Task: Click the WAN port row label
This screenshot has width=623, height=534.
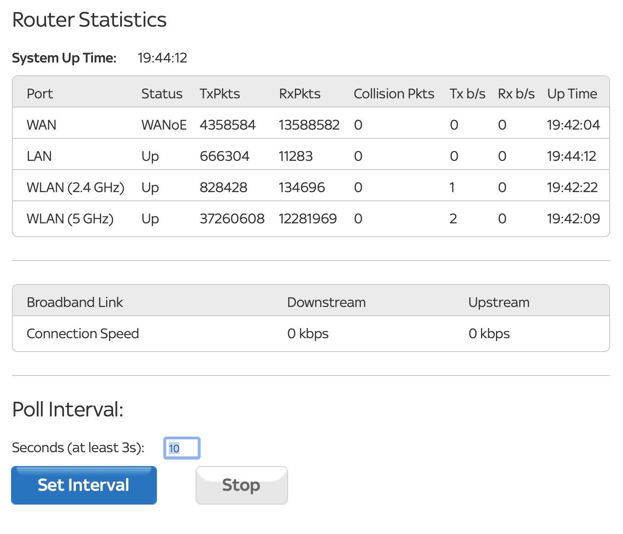Action: coord(41,125)
